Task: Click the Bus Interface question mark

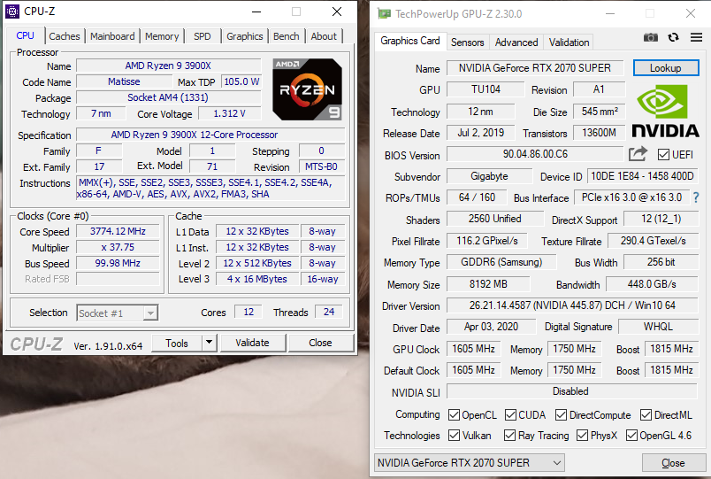Action: tap(696, 197)
